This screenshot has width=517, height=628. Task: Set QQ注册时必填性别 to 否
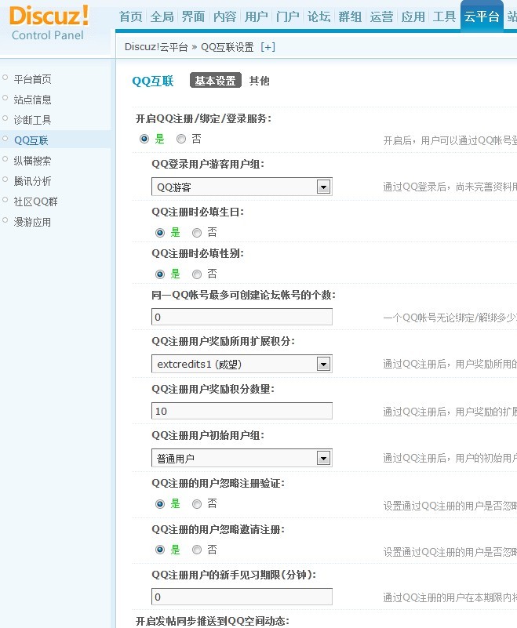(197, 274)
